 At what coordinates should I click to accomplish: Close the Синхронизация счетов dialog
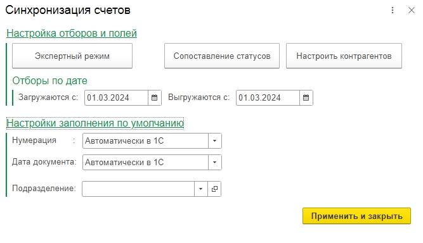pyautogui.click(x=412, y=10)
